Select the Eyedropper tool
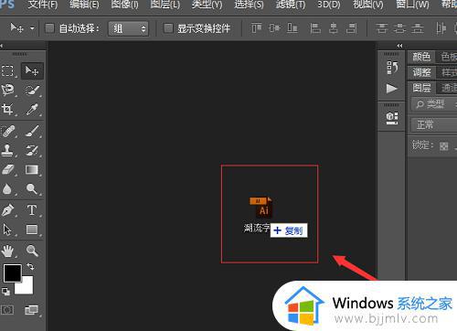Viewport: 457px width, 331px height. 32,109
